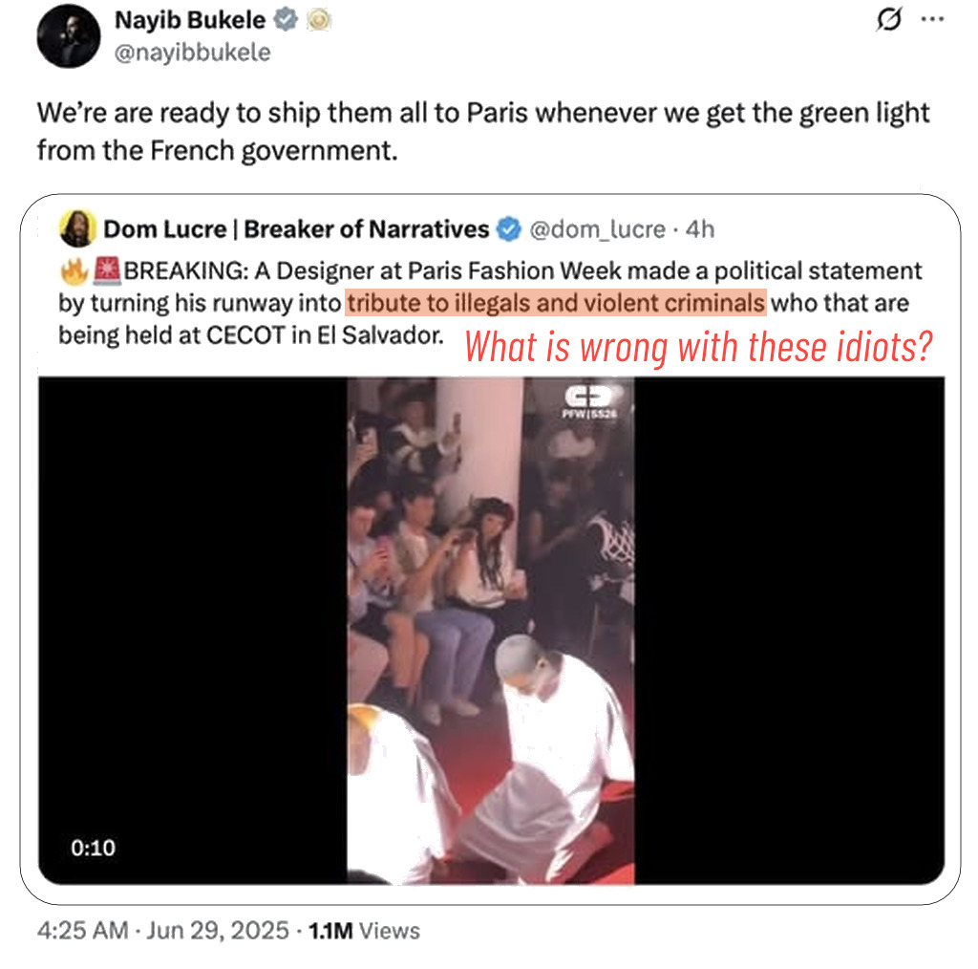The image size is (978, 969).
Task: Click the gold affiliate badge next to Bukele
Action: coord(318,21)
